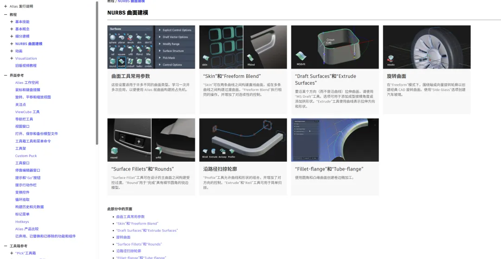Viewport: 501px width, 259px height.
Task: Collapse the 界面参考 section
Action: tap(6, 75)
